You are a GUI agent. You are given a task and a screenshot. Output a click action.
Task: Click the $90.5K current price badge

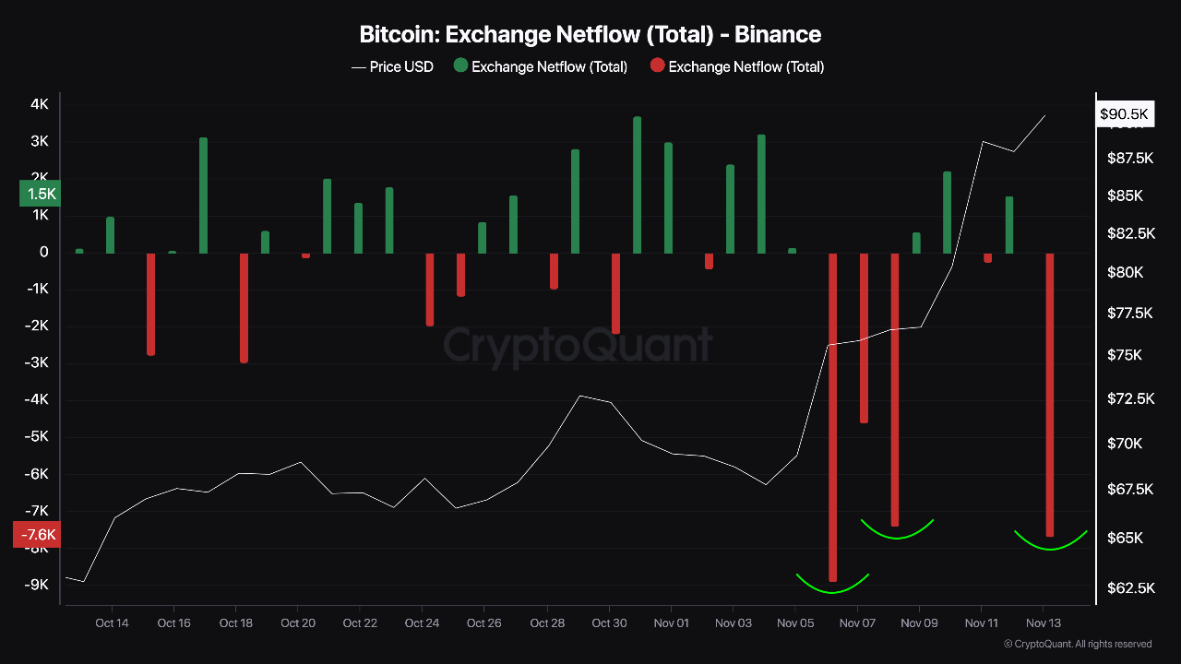pyautogui.click(x=1125, y=114)
